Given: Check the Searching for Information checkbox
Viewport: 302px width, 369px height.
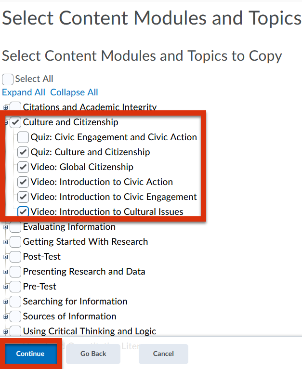Looking at the screenshot, I should pyautogui.click(x=15, y=302).
